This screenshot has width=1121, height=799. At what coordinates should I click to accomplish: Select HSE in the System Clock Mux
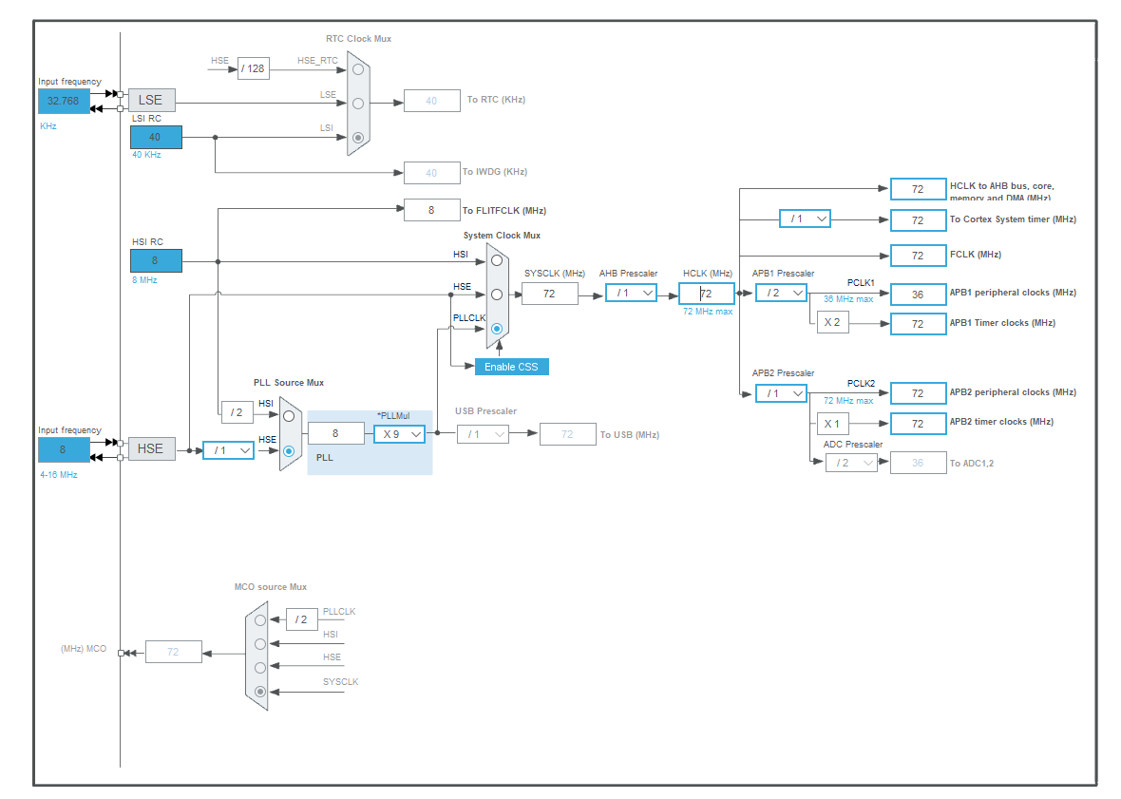(x=497, y=293)
